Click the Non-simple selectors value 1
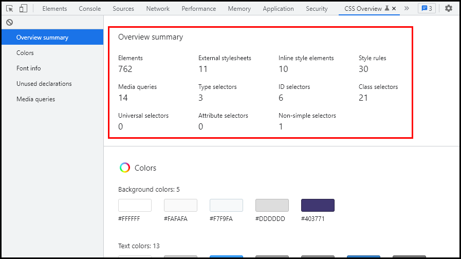Viewport: 461px width, 259px height. [x=281, y=127]
